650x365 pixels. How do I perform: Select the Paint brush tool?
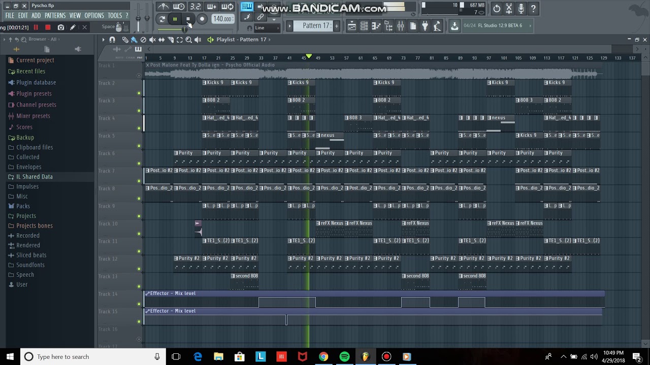[134, 40]
